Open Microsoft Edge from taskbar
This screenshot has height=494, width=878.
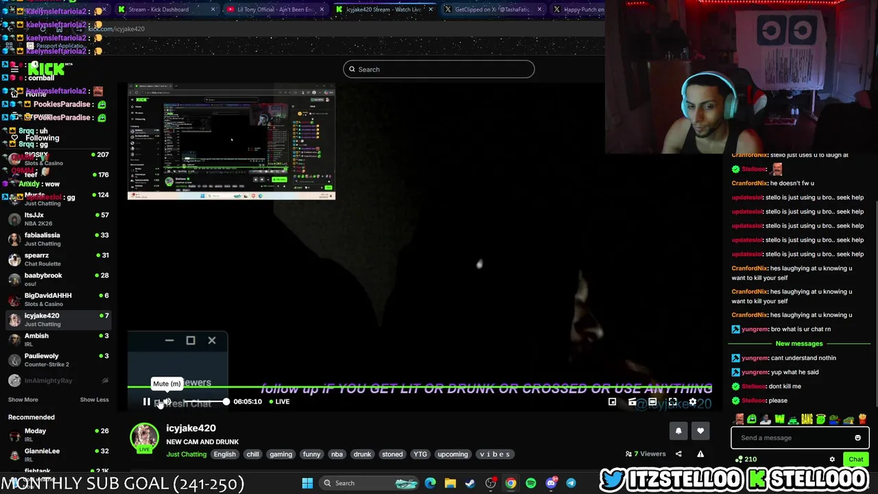click(430, 483)
